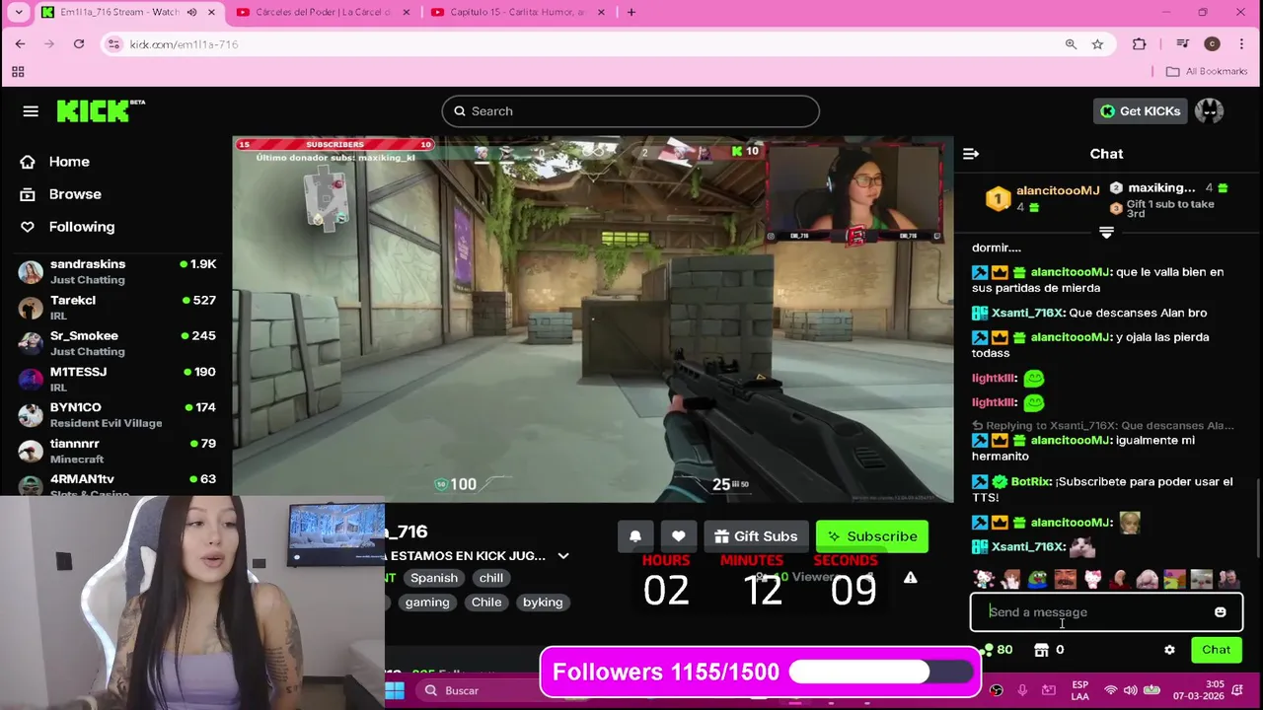This screenshot has height=710, width=1263.
Task: Bookmark this page with the star
Action: pos(1097,44)
